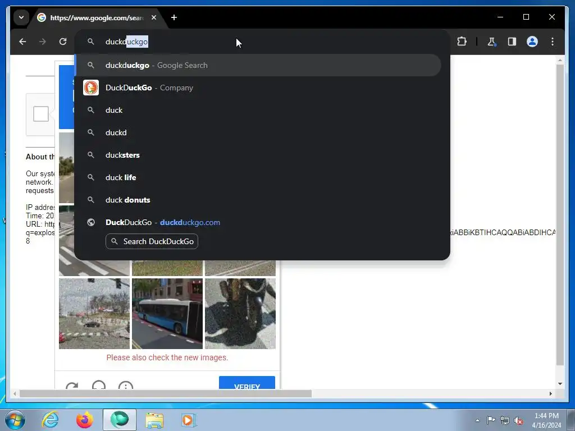Image resolution: width=575 pixels, height=431 pixels.
Task: Open the Extensions puzzle icon
Action: (x=462, y=42)
